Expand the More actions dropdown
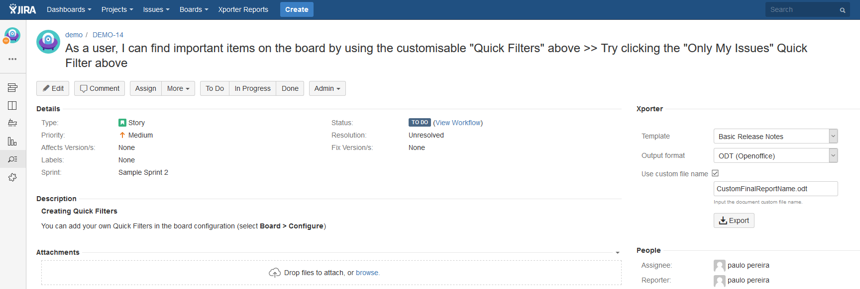The image size is (860, 289). (x=178, y=88)
